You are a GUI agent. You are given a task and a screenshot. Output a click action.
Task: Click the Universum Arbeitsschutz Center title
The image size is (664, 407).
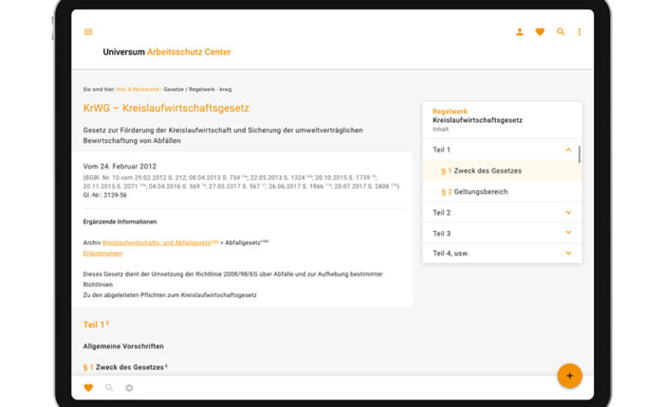tap(166, 52)
